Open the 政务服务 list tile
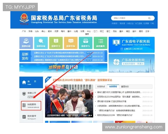168x134 pixels. point(101,43)
